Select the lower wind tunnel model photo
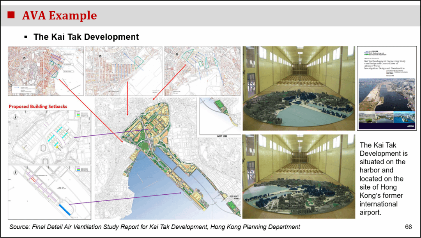Screen dimensions: 421x238 (299, 176)
